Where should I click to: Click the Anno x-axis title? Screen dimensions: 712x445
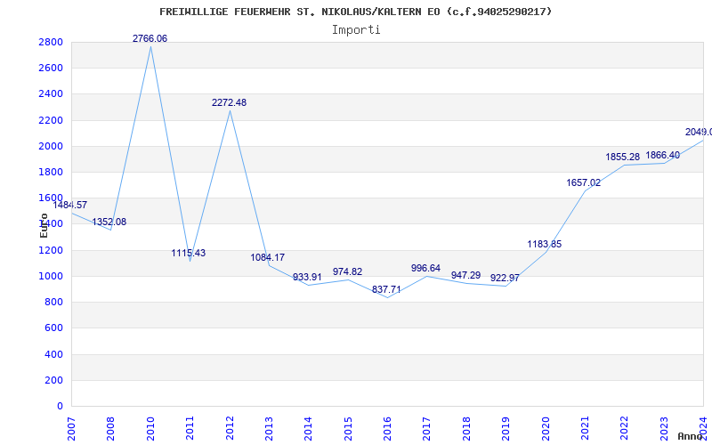(690, 436)
